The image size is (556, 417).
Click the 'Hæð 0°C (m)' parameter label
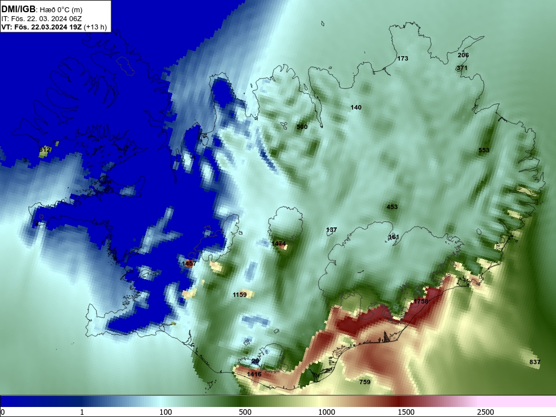click(61, 9)
